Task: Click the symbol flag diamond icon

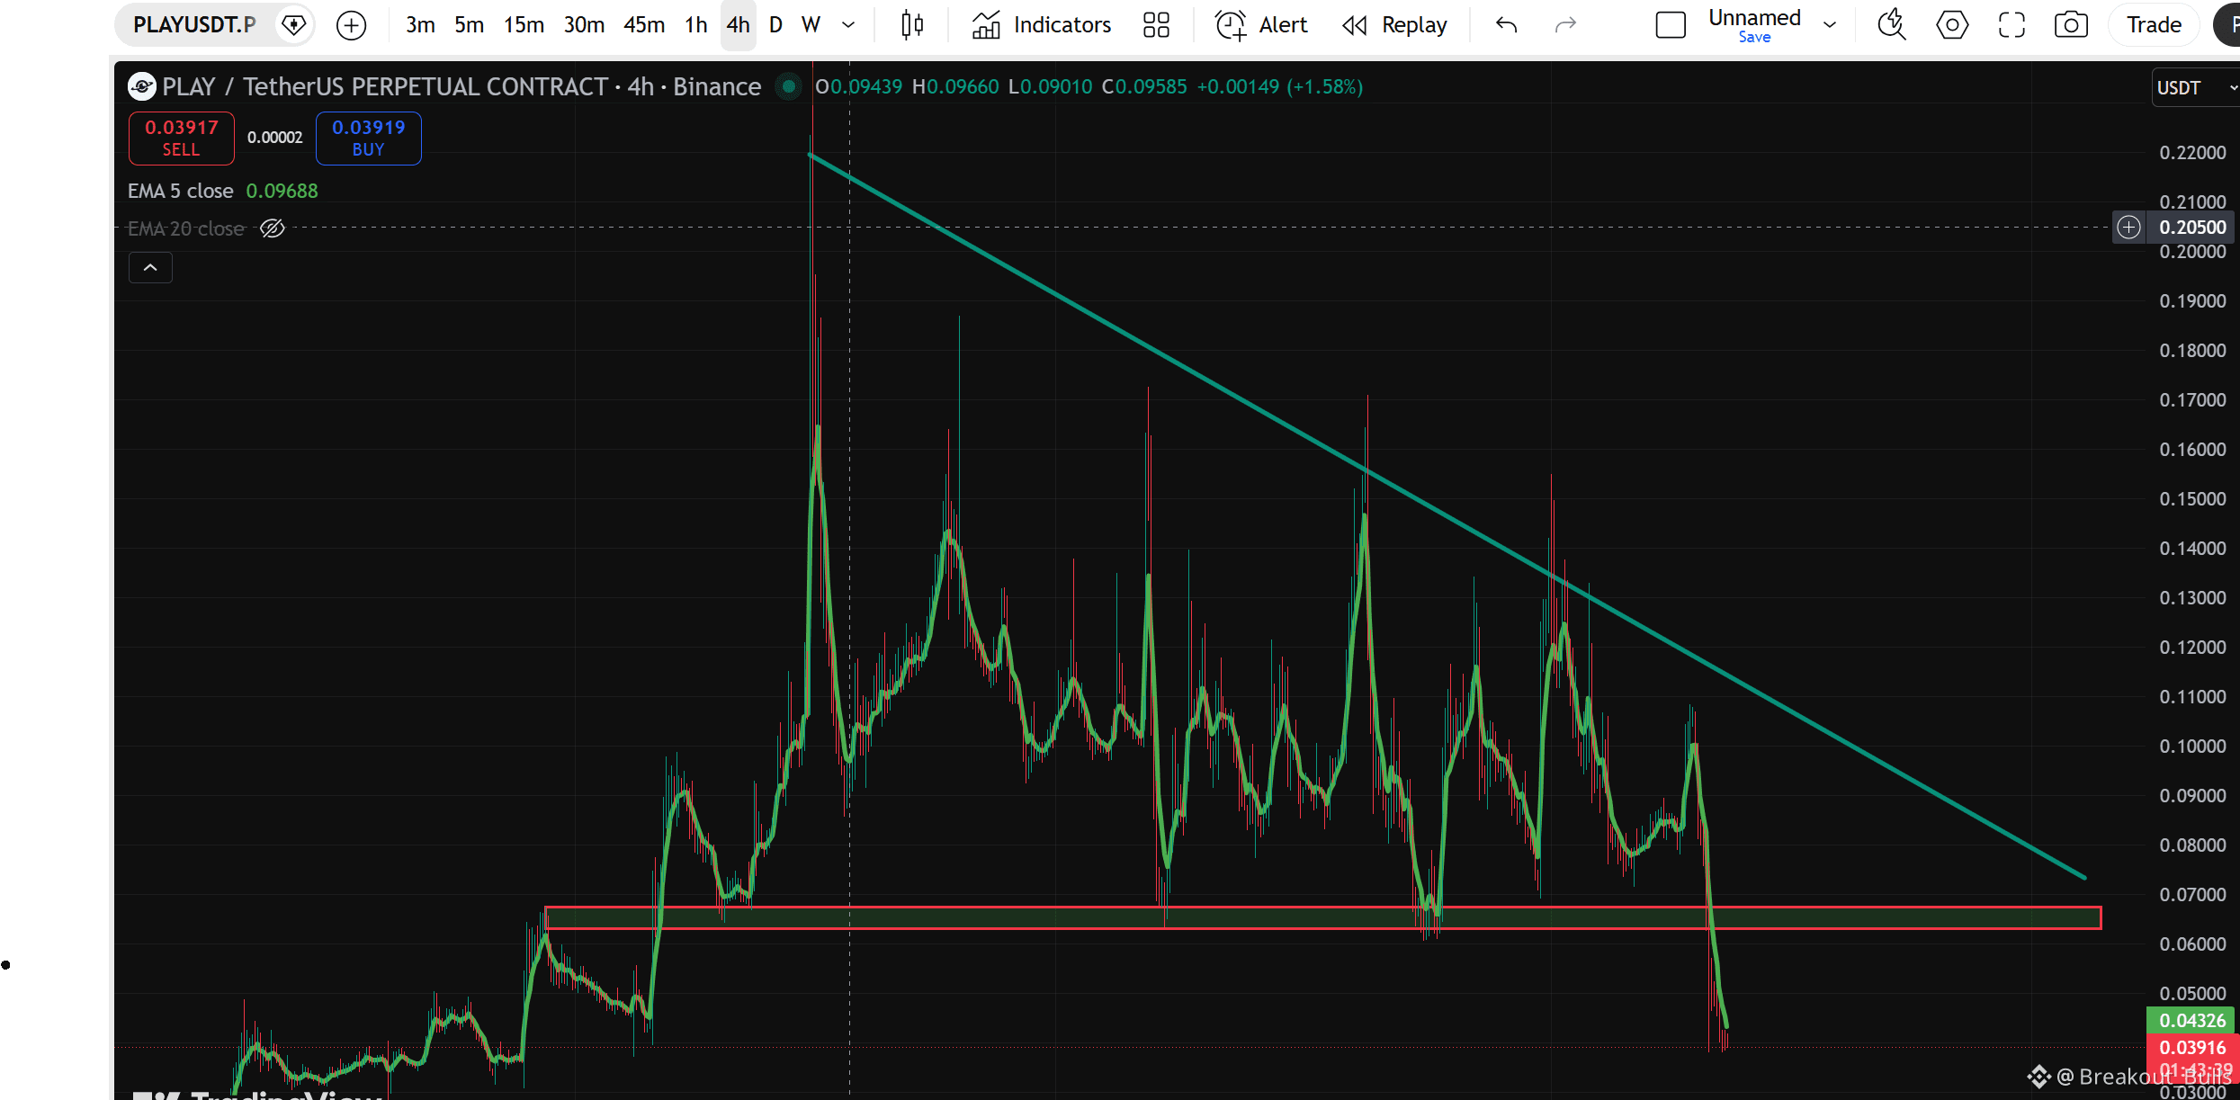Action: 293,24
